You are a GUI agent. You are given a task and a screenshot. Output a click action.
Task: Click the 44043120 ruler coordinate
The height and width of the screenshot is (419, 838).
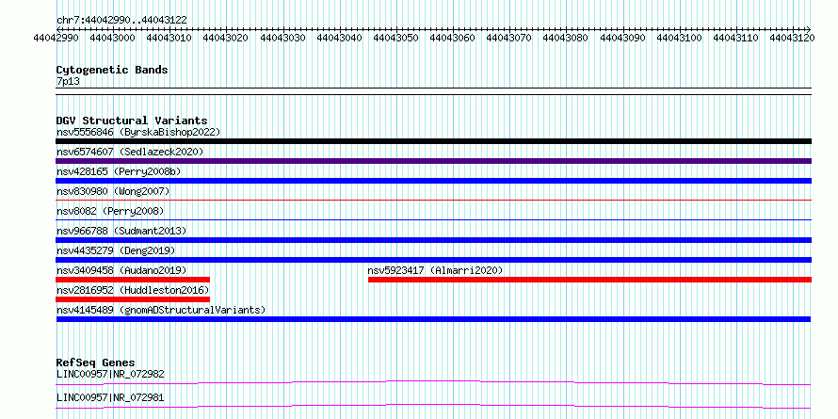tap(792, 38)
